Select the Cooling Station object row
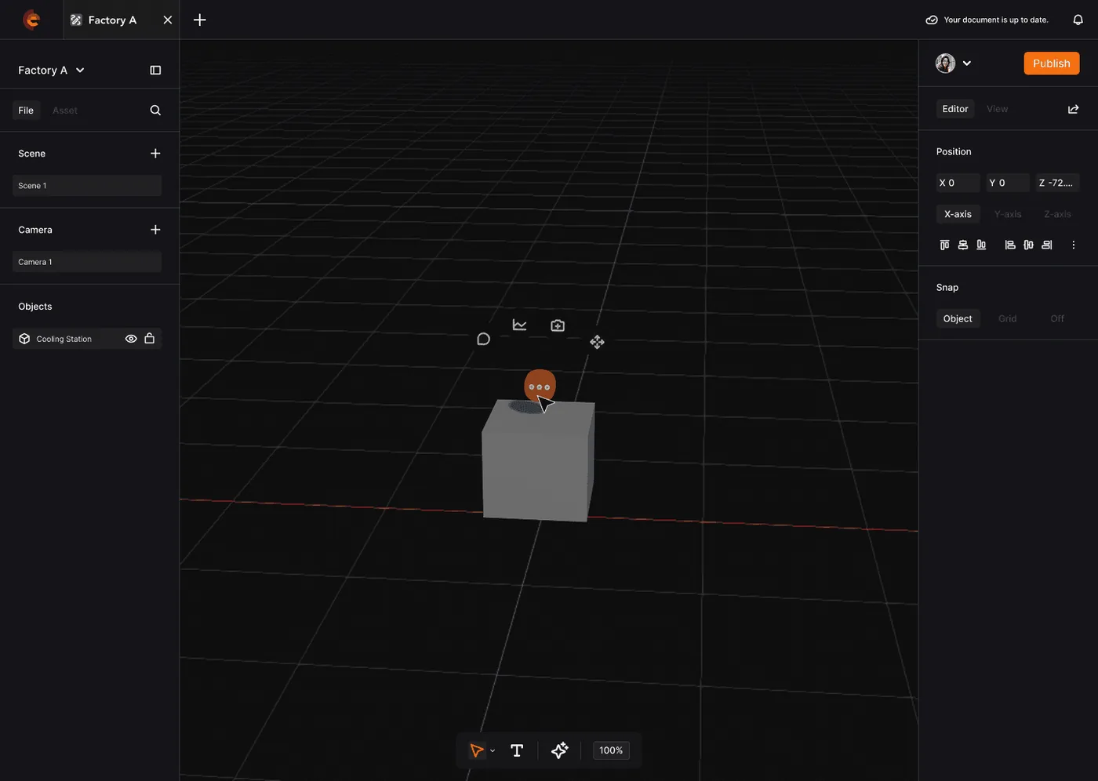This screenshot has height=781, width=1098. (87, 339)
